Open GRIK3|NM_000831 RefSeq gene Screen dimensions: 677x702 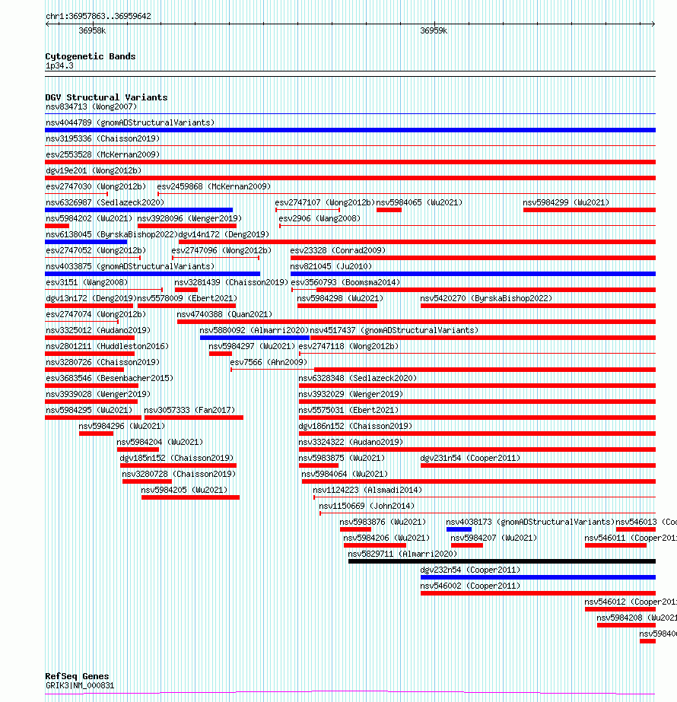click(80, 685)
